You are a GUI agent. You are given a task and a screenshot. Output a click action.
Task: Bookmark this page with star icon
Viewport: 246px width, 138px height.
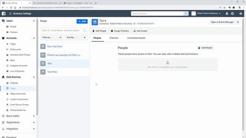224,8
